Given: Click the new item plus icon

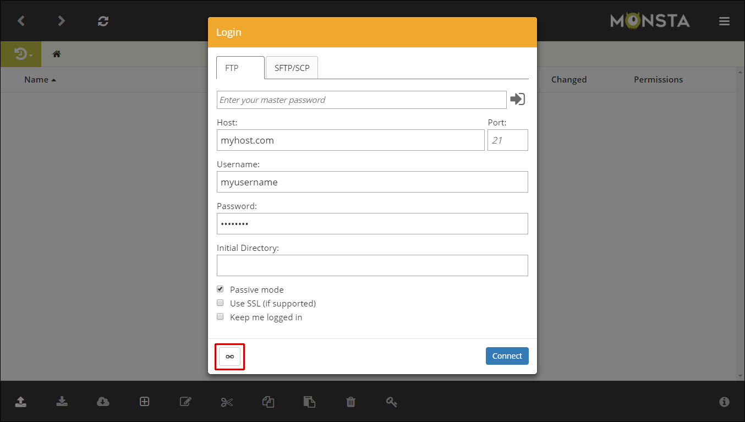Looking at the screenshot, I should click(144, 402).
